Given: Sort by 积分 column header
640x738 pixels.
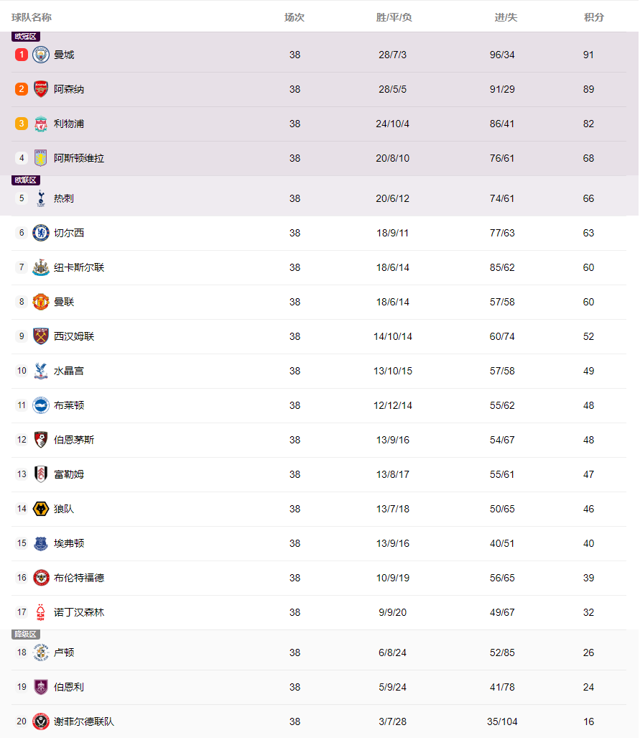Looking at the screenshot, I should pos(594,17).
